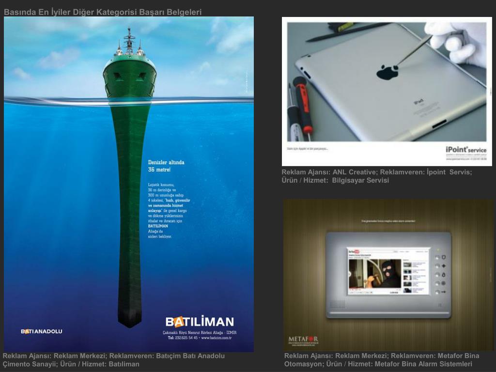Click the METAFOR logo
Image resolution: width=496 pixels, height=372 pixels.
click(x=303, y=340)
